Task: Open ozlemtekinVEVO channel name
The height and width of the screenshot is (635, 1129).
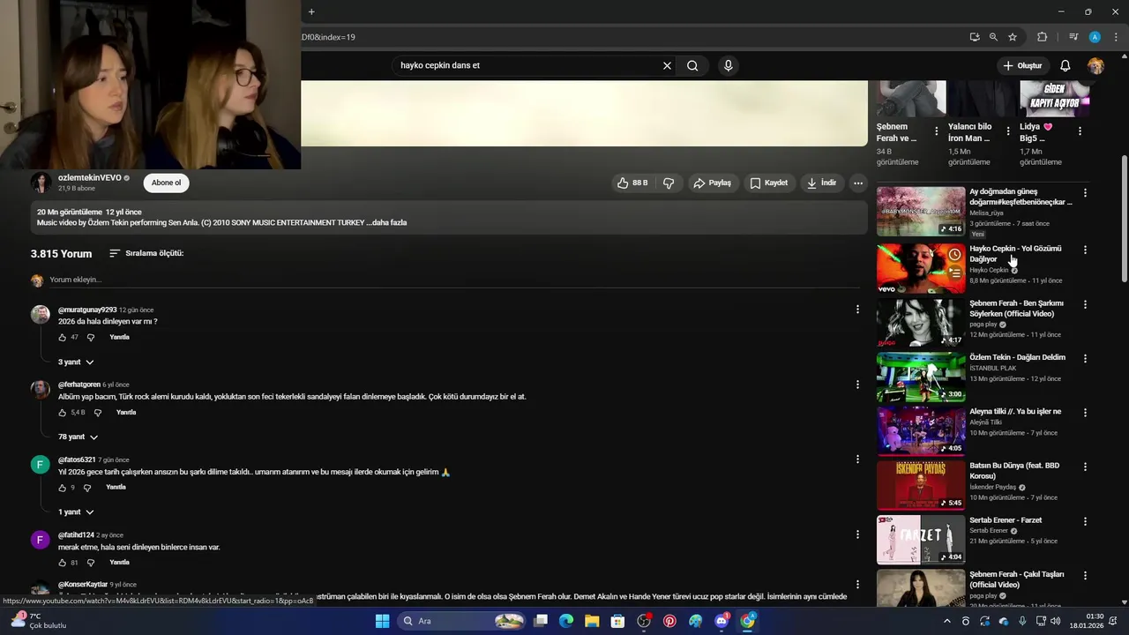Action: [90, 177]
